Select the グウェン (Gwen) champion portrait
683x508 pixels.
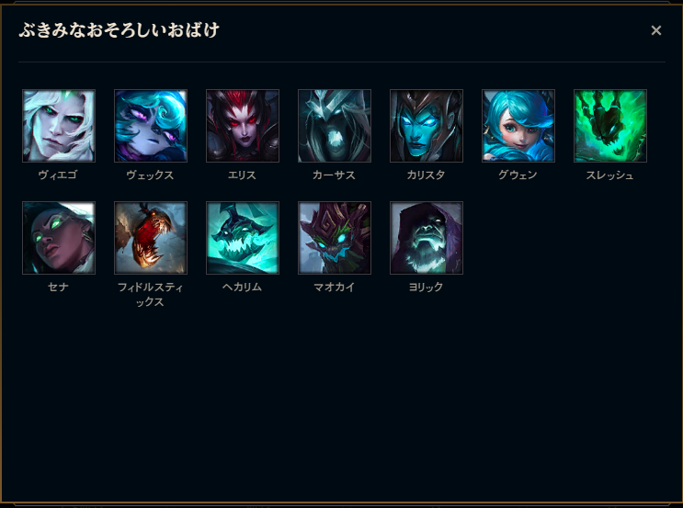pos(518,126)
